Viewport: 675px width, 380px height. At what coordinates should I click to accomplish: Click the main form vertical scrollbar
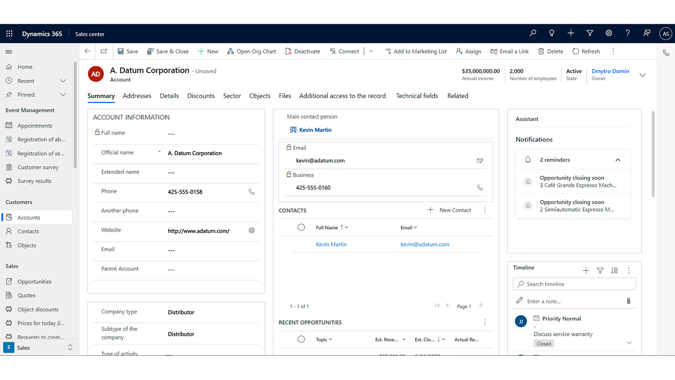click(x=653, y=154)
